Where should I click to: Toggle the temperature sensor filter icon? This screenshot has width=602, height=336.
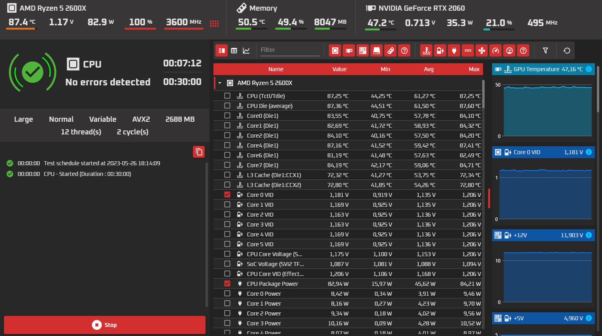(x=426, y=51)
